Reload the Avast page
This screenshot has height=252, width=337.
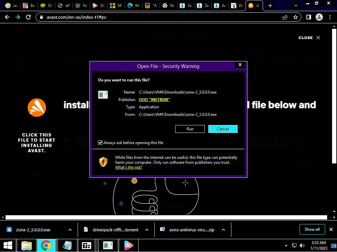[28, 17]
